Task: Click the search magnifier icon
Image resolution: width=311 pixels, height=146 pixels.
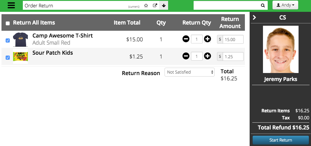Action: (x=263, y=6)
